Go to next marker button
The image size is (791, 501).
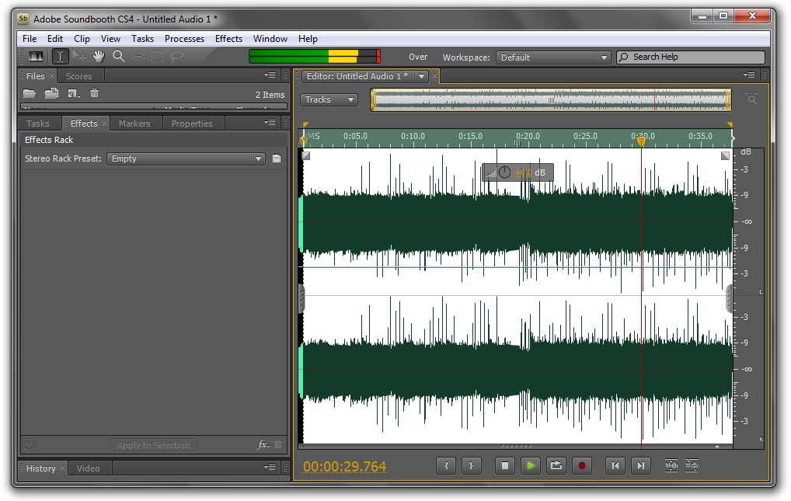click(641, 466)
